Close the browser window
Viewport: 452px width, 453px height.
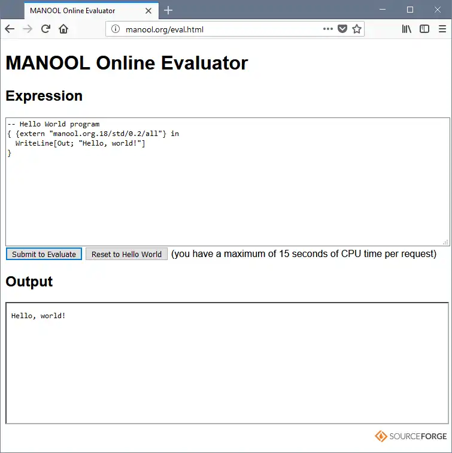(437, 10)
